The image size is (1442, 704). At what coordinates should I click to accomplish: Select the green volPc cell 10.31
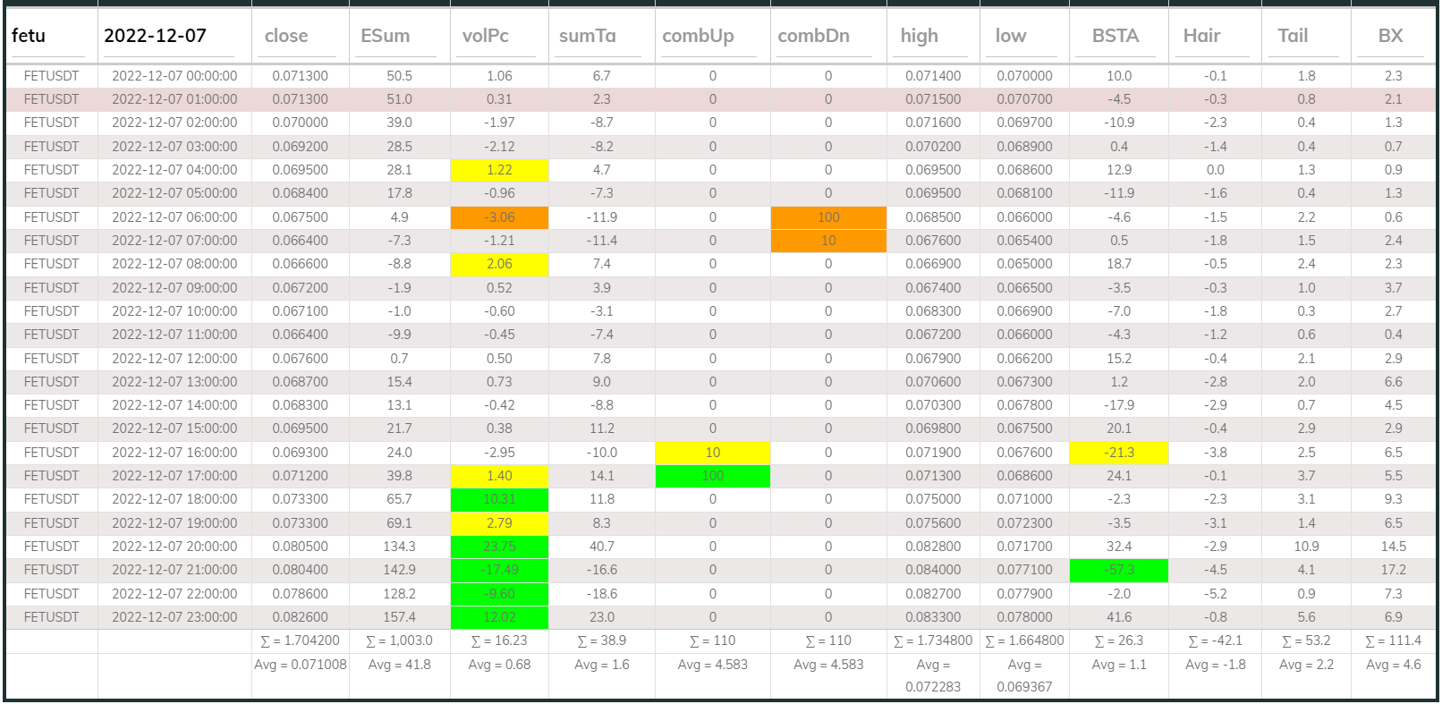499,499
